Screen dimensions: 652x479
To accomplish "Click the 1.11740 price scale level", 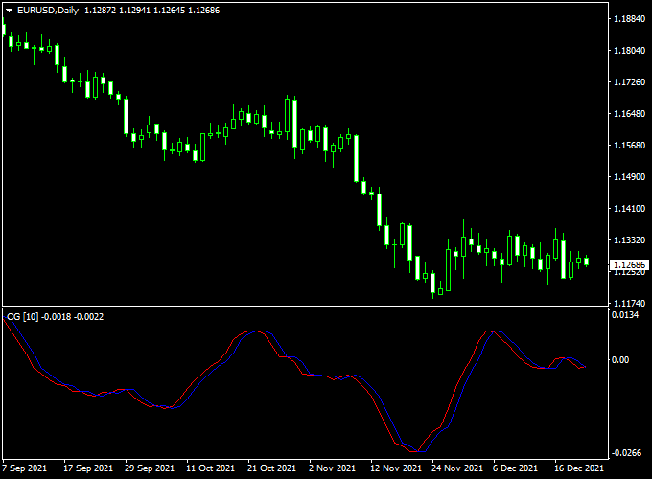I will point(629,303).
